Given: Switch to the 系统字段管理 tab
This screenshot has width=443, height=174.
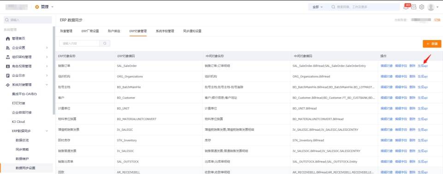Looking at the screenshot, I should click(x=165, y=31).
